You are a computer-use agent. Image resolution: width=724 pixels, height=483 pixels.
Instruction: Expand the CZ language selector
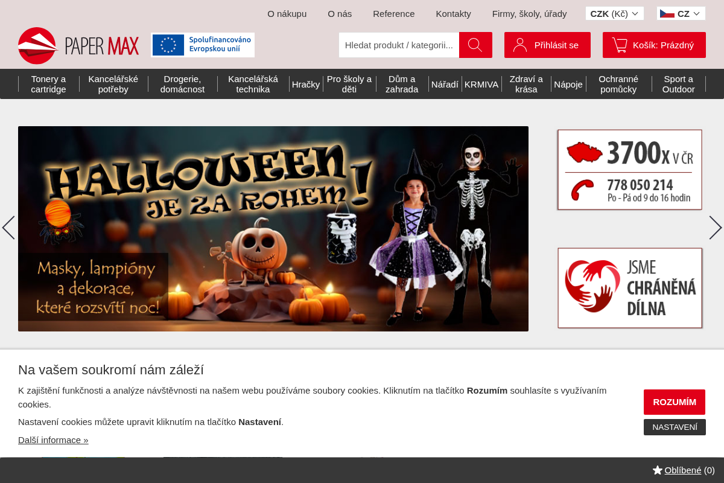[x=681, y=13]
